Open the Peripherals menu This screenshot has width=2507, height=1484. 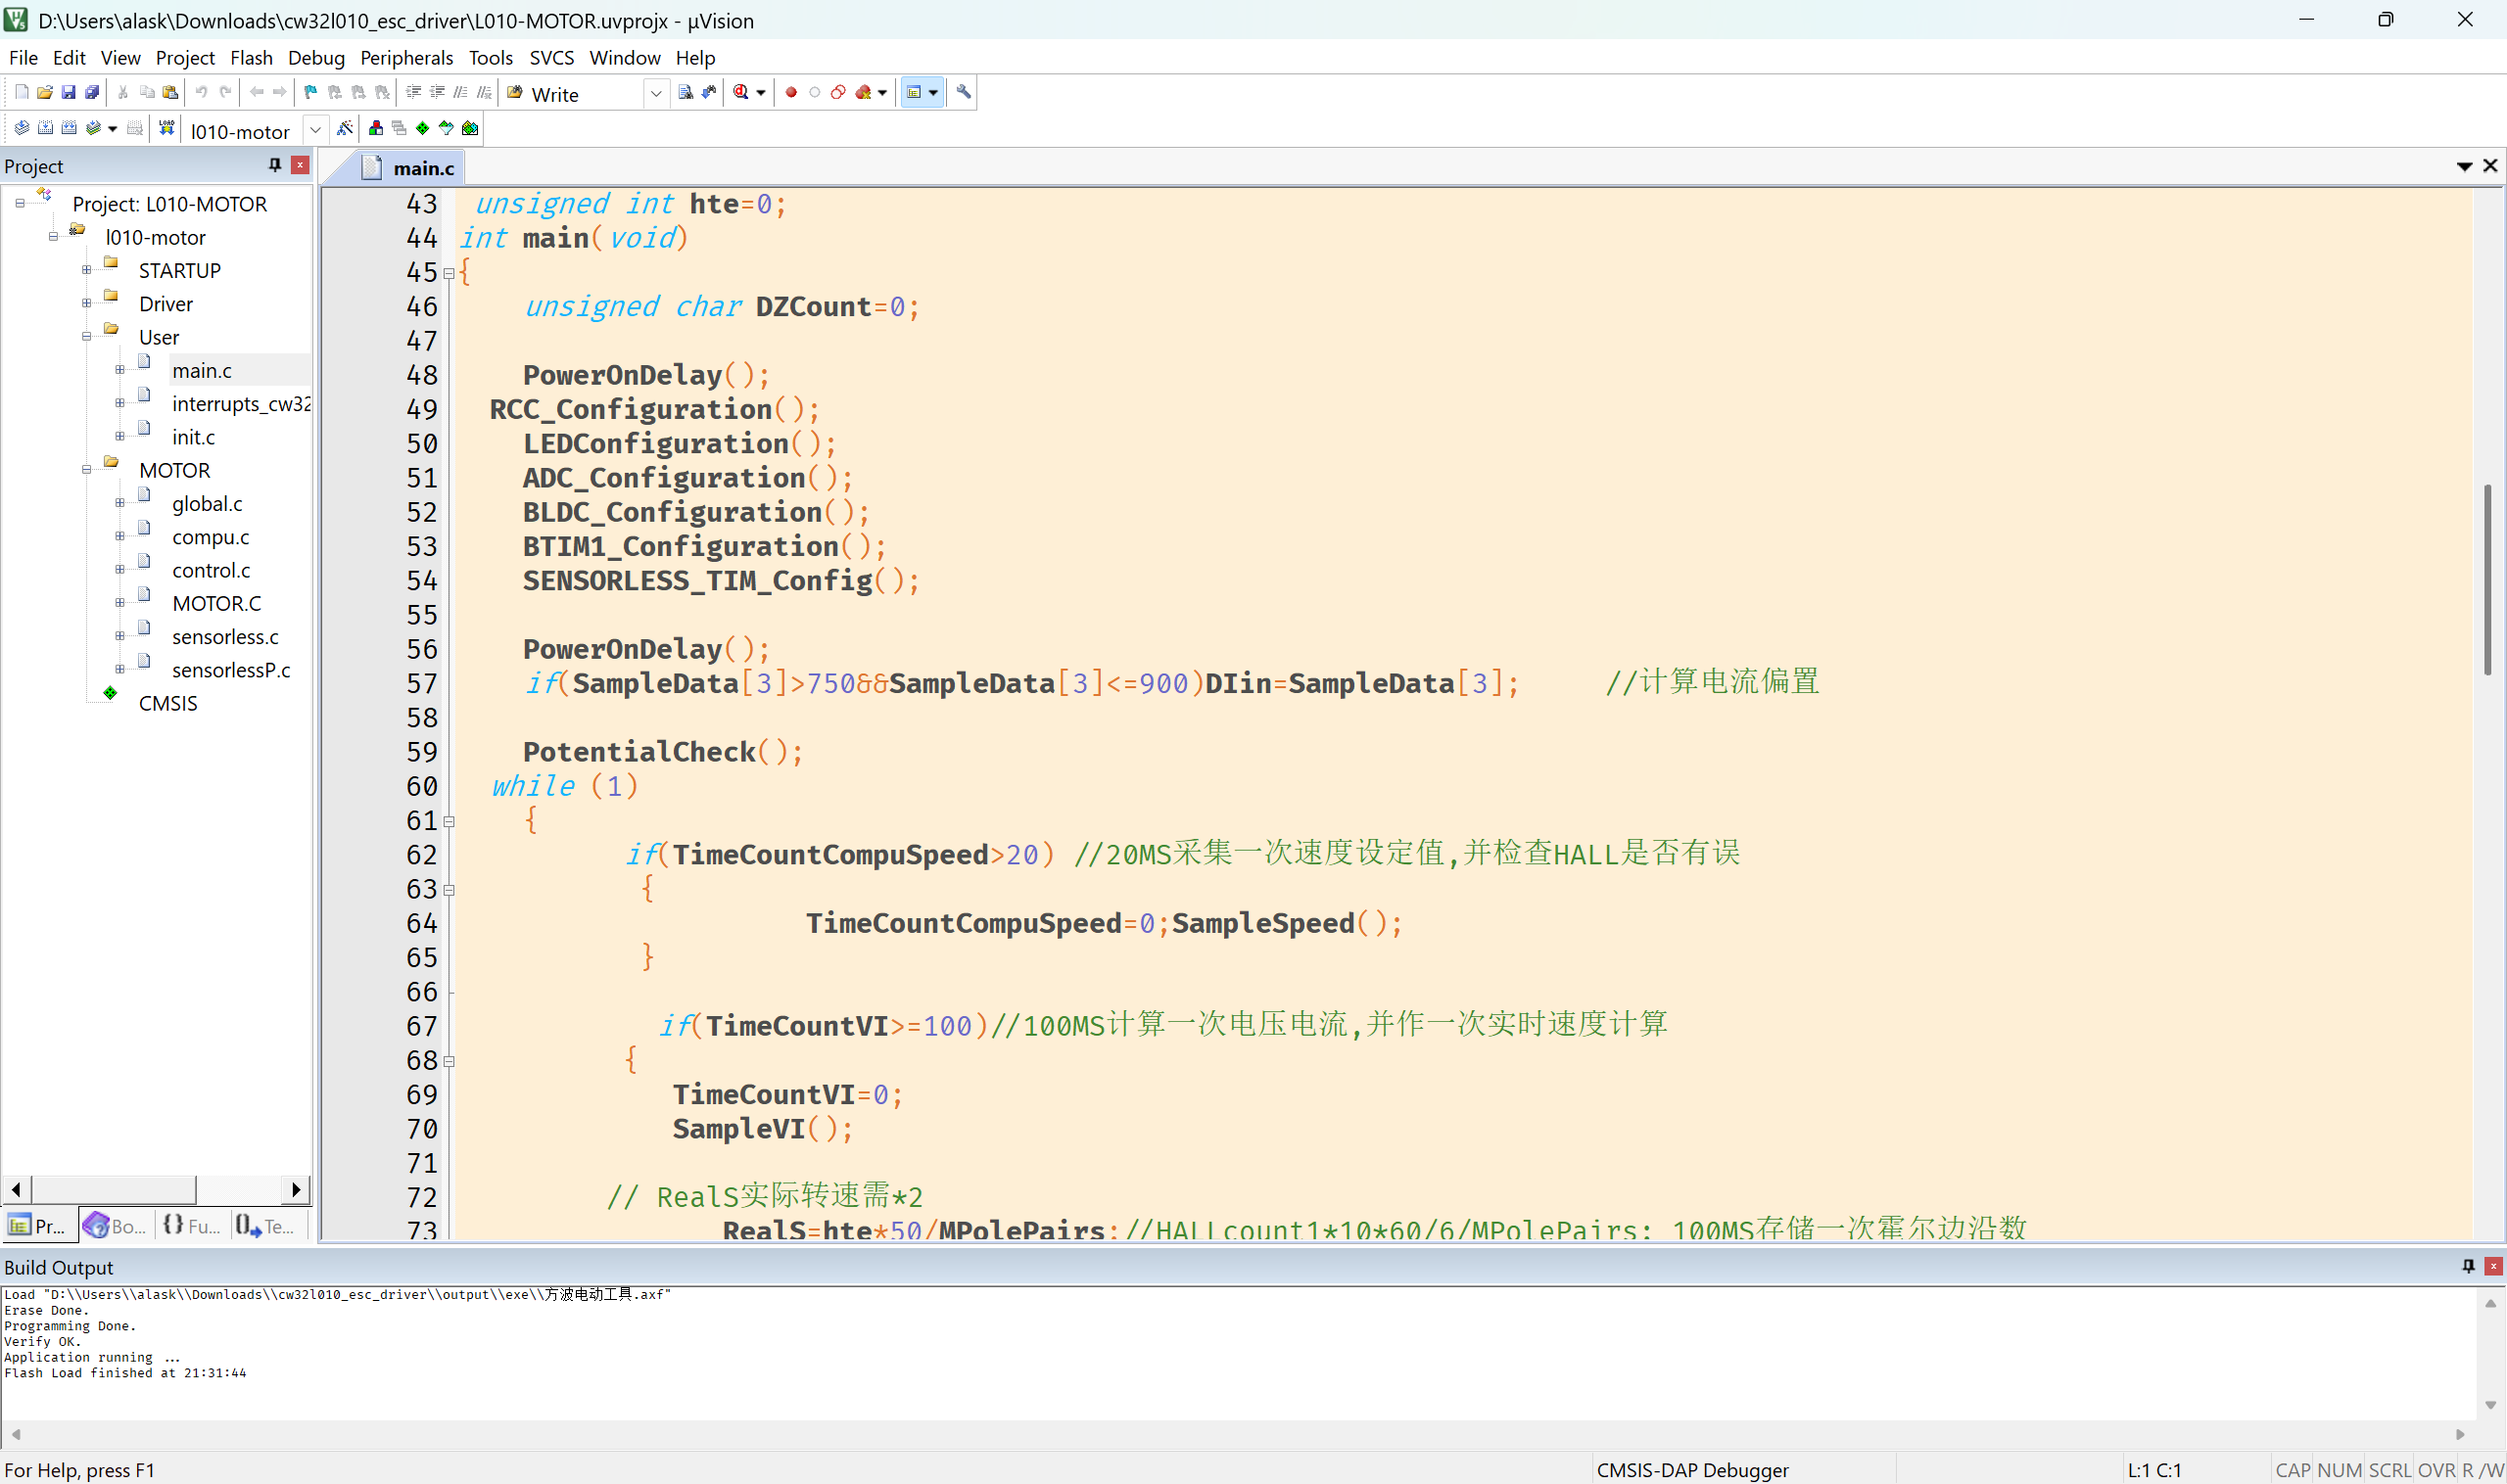(406, 58)
